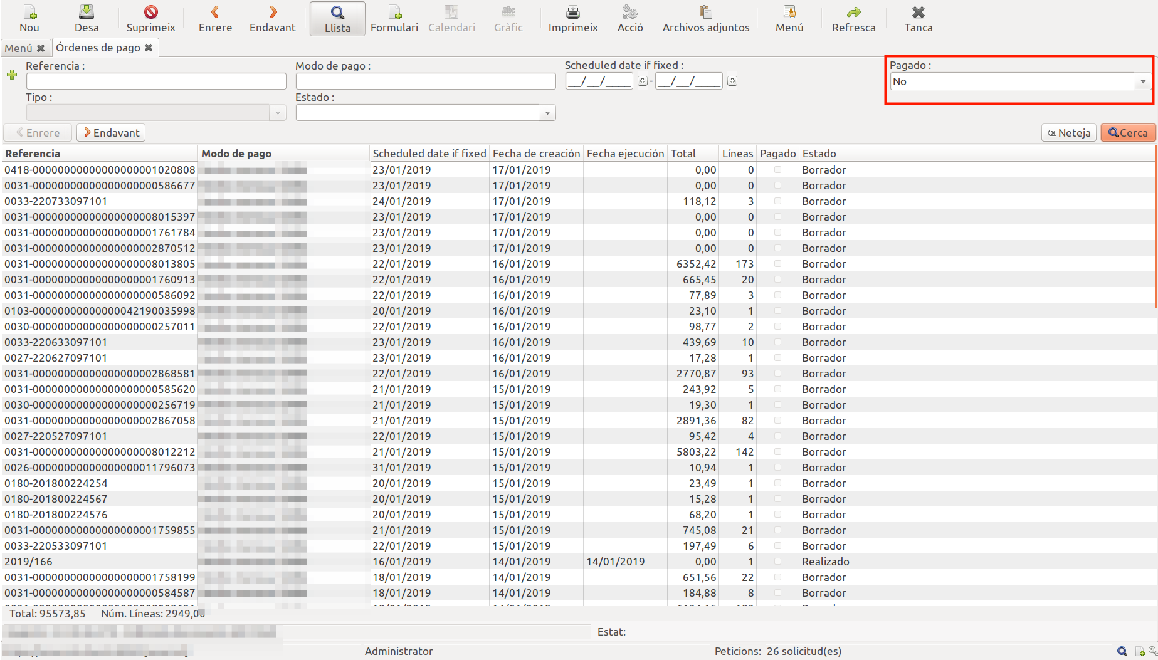
Task: Save the record with Desa
Action: [87, 19]
